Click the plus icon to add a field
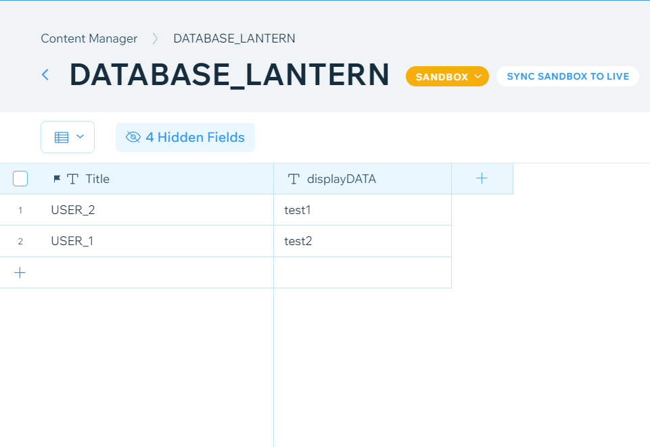The height and width of the screenshot is (447, 650). (x=482, y=178)
